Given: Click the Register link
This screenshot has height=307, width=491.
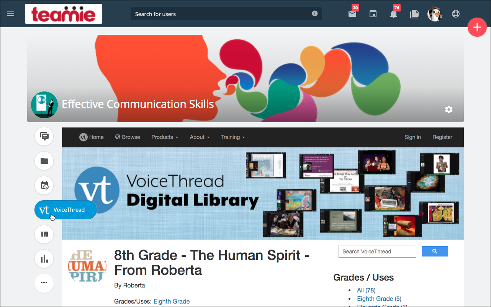Looking at the screenshot, I should 442,137.
